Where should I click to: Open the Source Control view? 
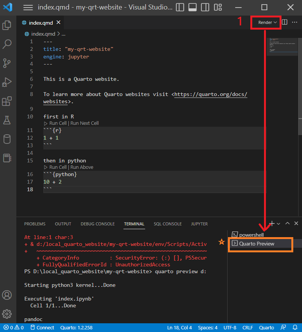(7, 63)
